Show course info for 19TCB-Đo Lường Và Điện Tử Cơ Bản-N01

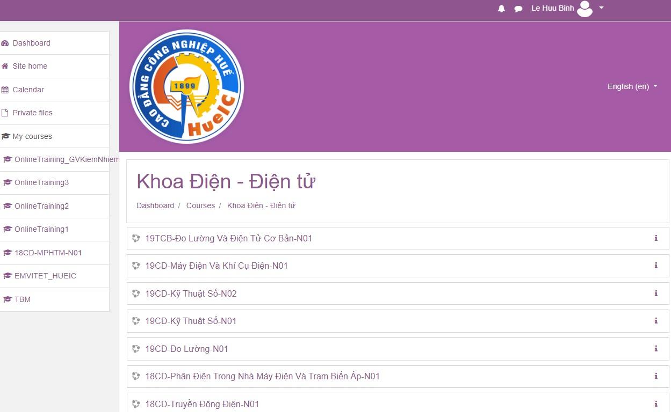pos(656,238)
